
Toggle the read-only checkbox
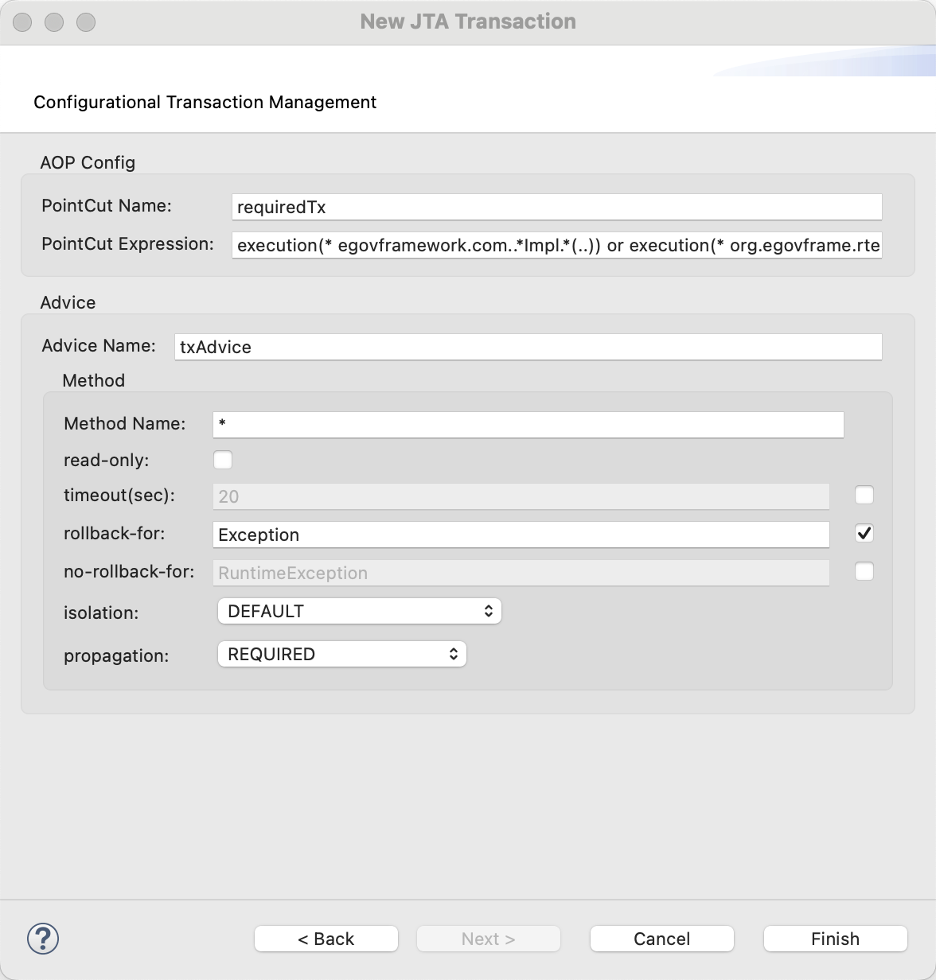coord(223,460)
